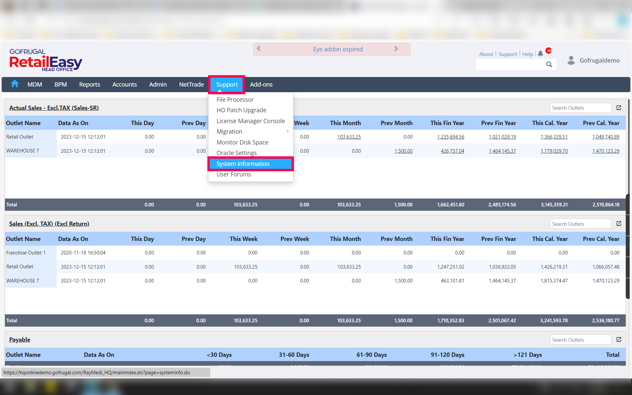Open the notifications bell icon
632x395 pixels.
click(540, 54)
